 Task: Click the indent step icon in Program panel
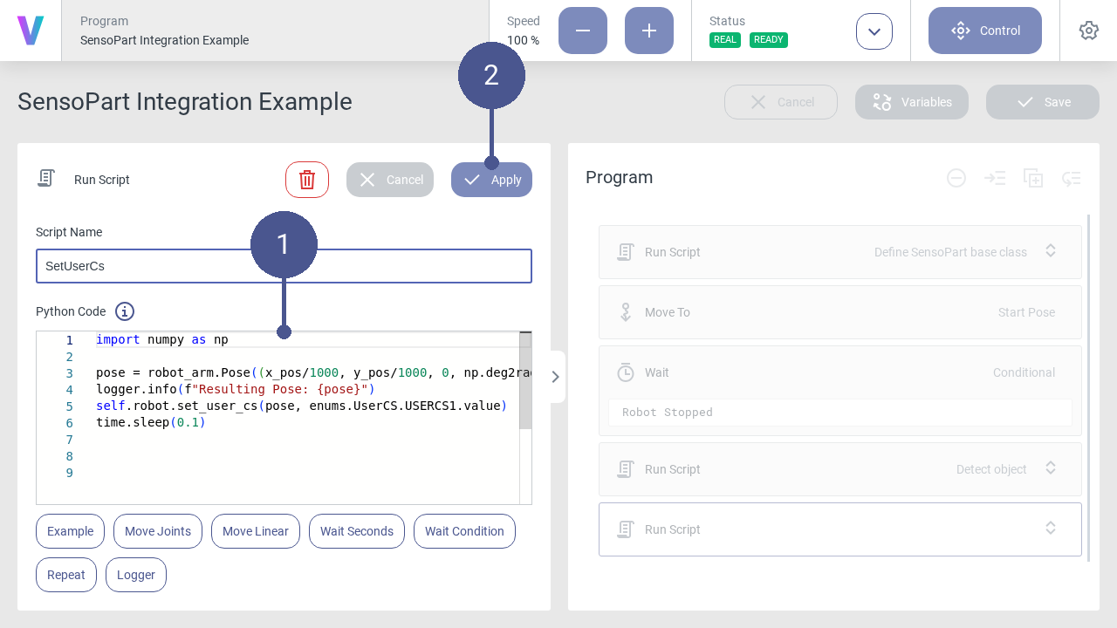(x=995, y=178)
